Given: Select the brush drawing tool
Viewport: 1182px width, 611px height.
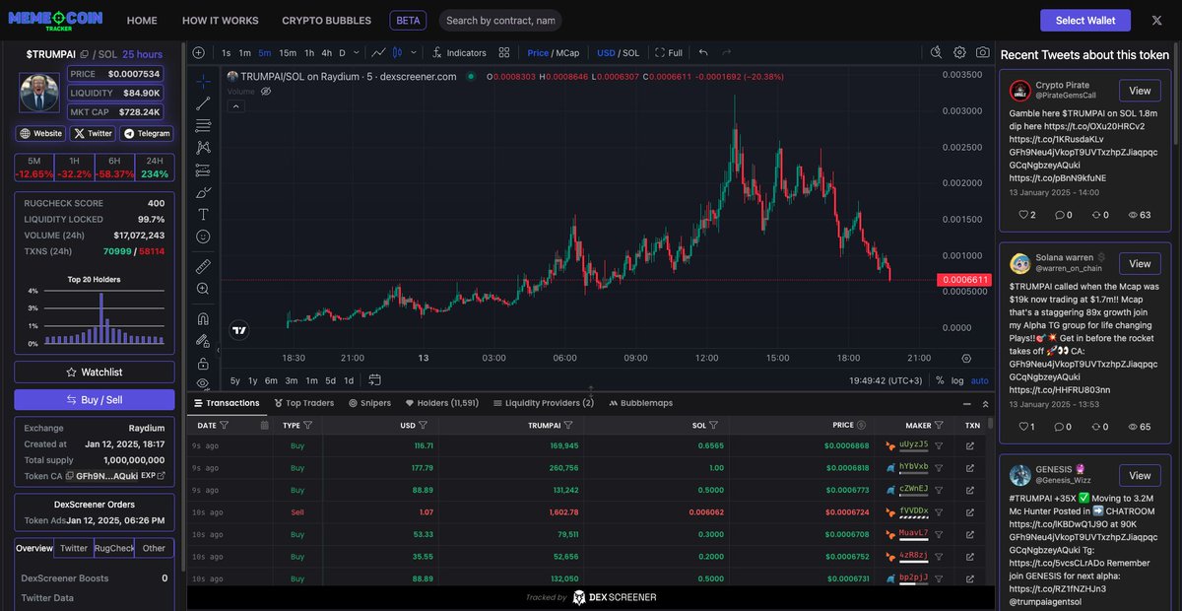Looking at the screenshot, I should click(x=203, y=192).
